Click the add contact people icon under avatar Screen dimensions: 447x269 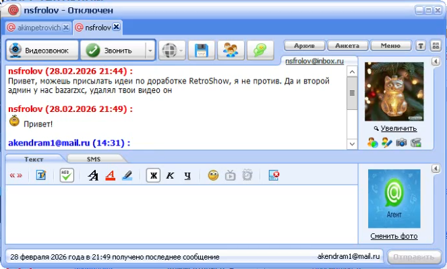pos(373,142)
